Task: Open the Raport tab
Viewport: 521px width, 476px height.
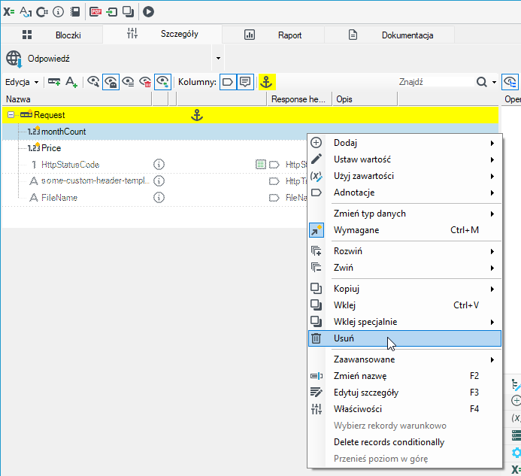Action: pos(273,35)
